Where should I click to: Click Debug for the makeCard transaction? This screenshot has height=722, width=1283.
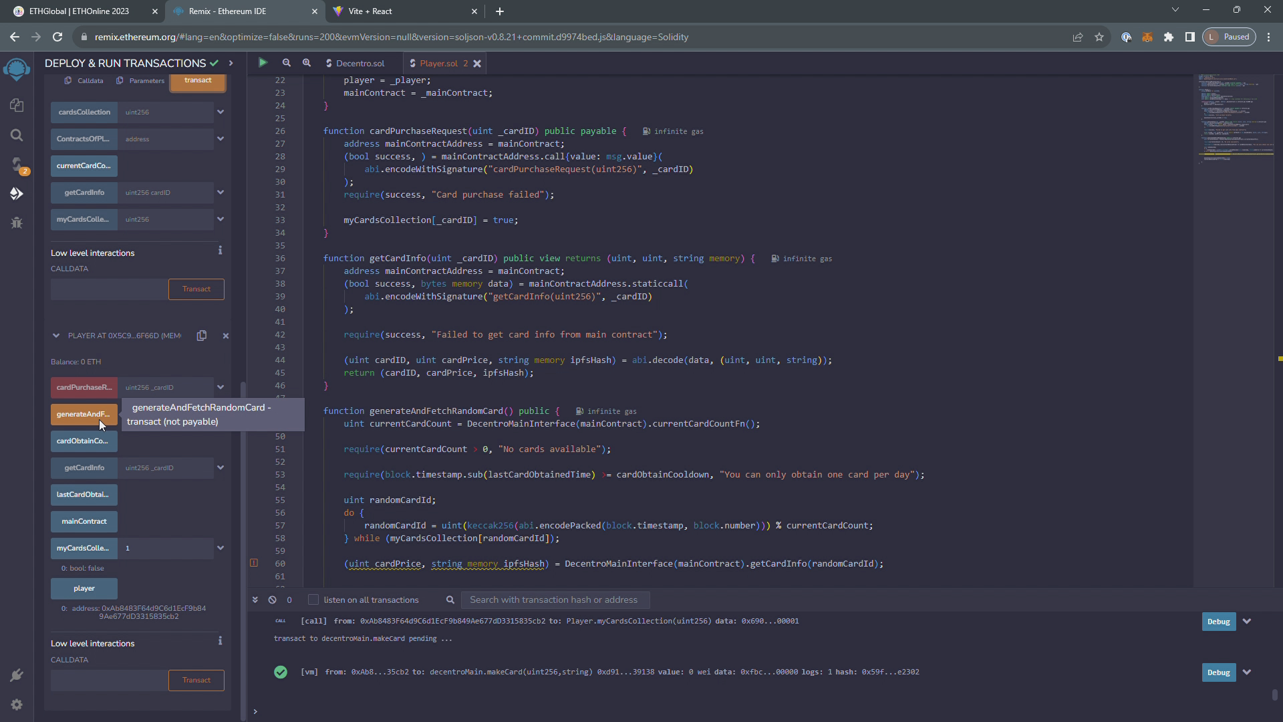tap(1218, 673)
